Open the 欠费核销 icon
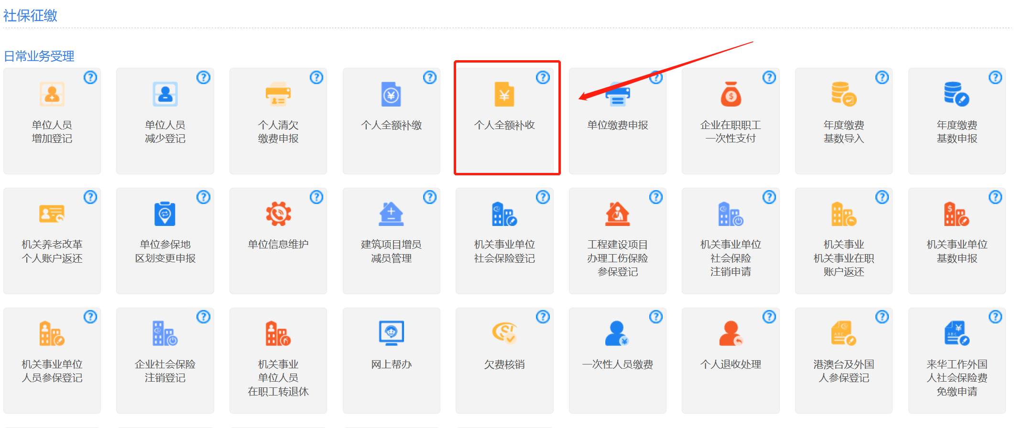This screenshot has height=428, width=1016. 504,333
